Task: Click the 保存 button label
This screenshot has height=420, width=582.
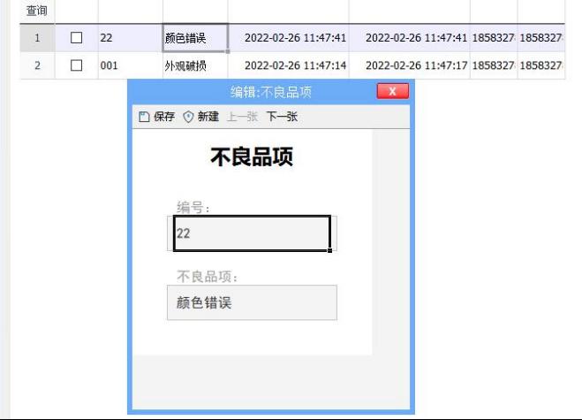Action: click(x=164, y=117)
